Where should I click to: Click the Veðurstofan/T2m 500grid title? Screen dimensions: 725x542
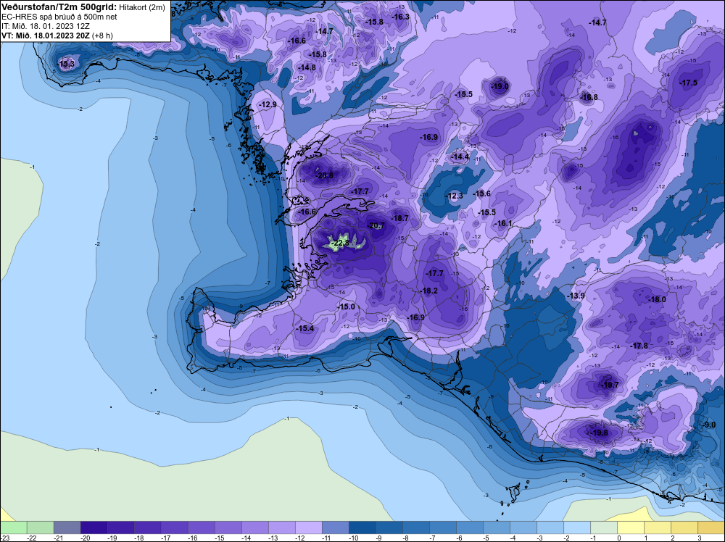click(59, 7)
